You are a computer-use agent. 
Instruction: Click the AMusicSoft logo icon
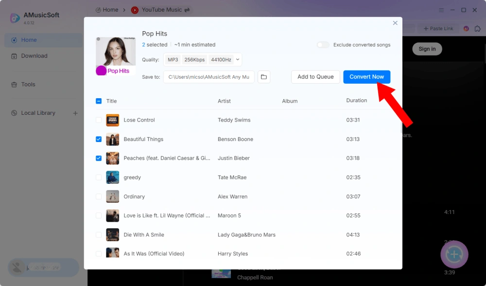coord(15,18)
